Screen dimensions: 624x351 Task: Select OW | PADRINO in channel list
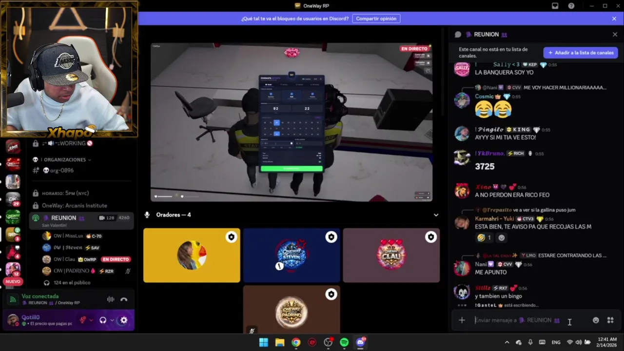coord(86,271)
